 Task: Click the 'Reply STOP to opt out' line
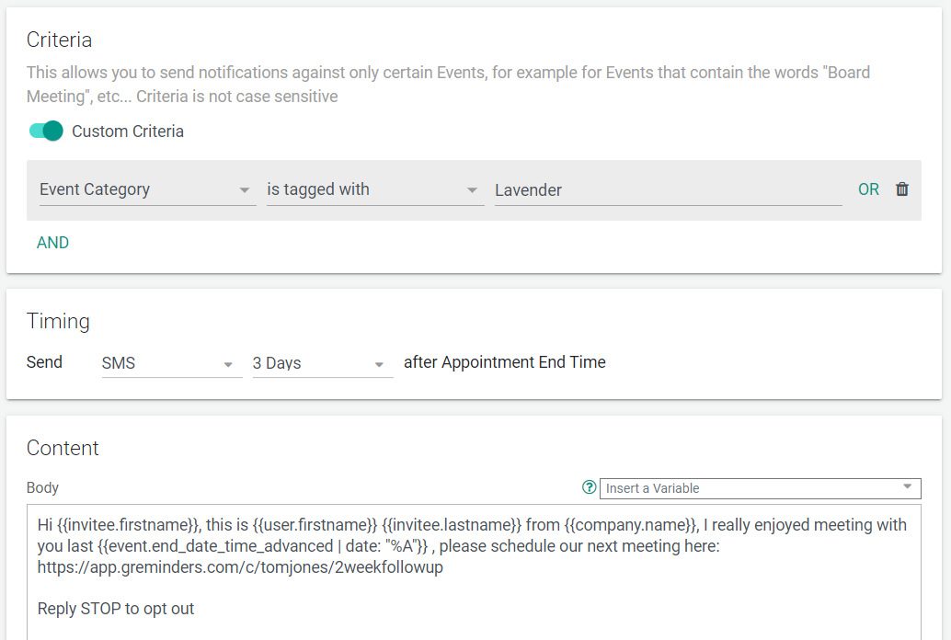116,609
